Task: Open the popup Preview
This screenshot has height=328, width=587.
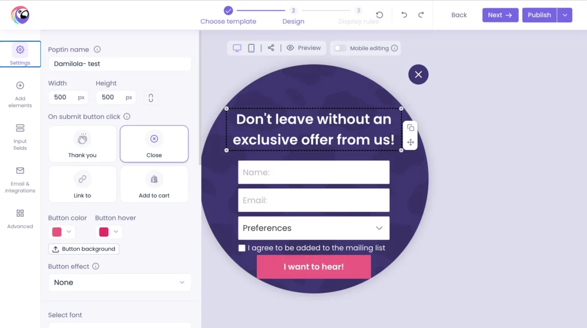Action: click(x=304, y=48)
